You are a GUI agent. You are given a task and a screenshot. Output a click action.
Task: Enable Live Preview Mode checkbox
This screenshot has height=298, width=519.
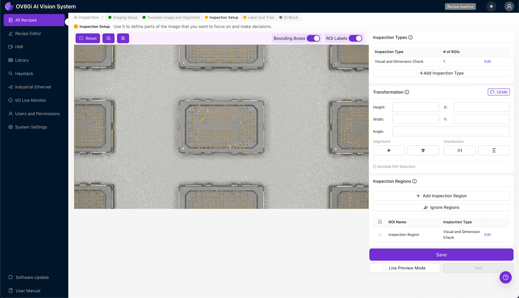tap(384, 268)
